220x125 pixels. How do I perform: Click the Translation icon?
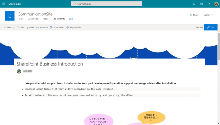click(x=52, y=27)
